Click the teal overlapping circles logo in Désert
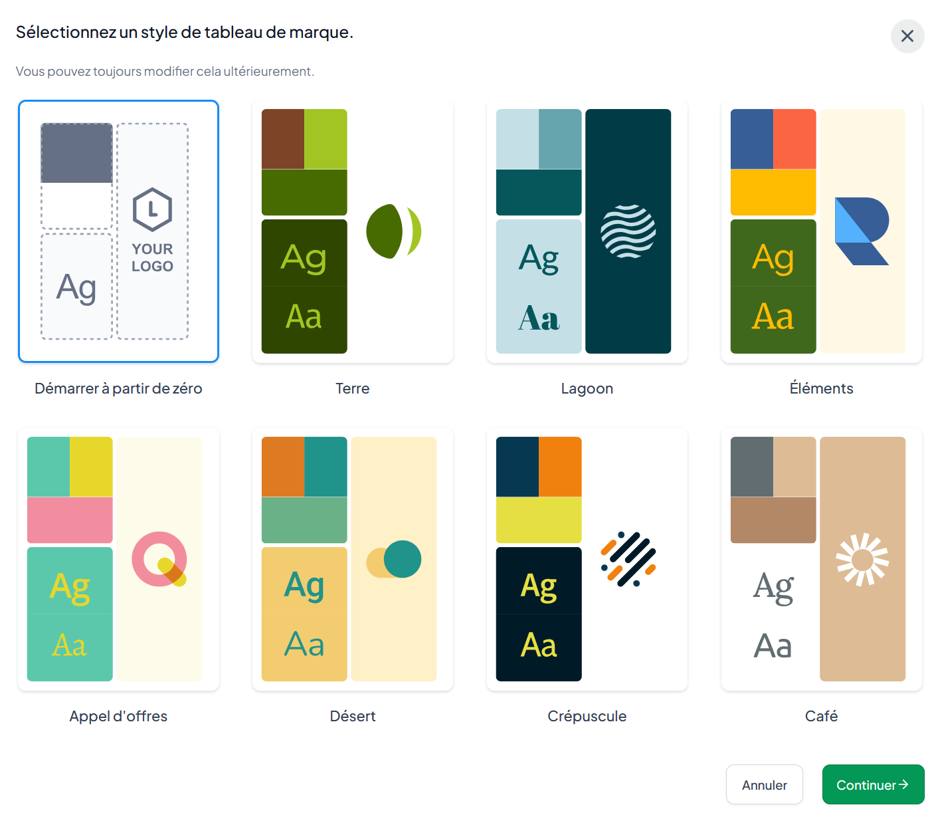Image resolution: width=936 pixels, height=817 pixels. click(394, 559)
